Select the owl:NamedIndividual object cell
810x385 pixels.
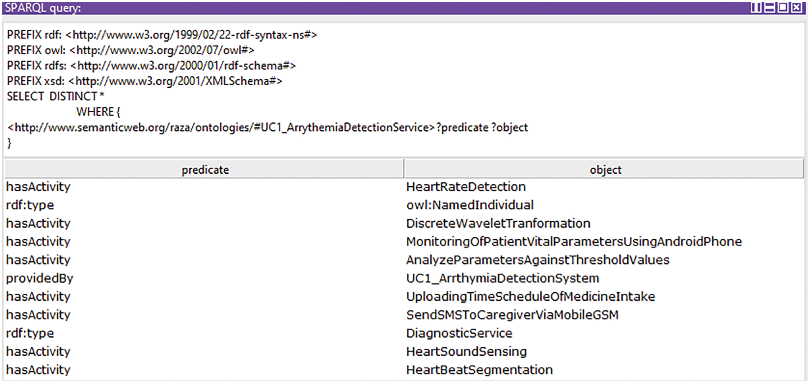click(x=470, y=205)
